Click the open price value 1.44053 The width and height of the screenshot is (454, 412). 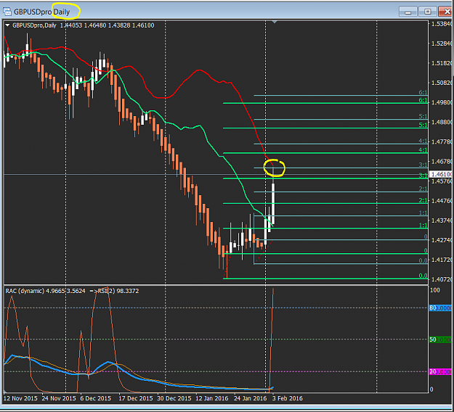(x=70, y=25)
